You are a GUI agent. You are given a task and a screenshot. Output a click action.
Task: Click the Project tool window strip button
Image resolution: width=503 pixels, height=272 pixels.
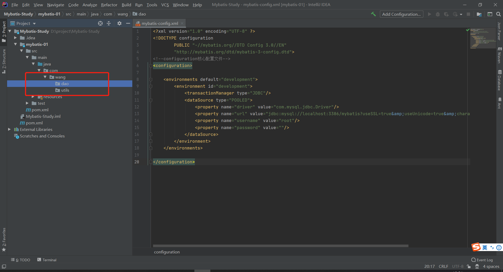coord(4,32)
